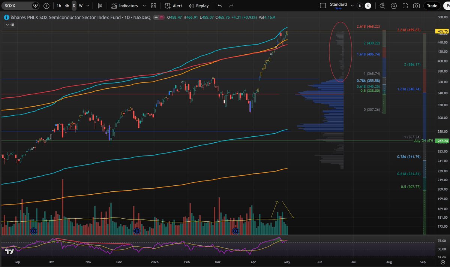
Task: Open chart settings hexagon icon
Action: coord(394,6)
